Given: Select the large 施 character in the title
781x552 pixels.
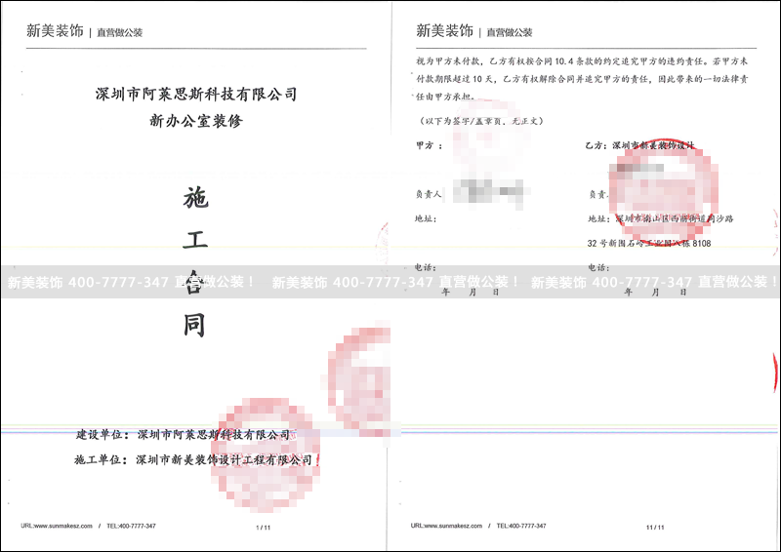Looking at the screenshot, I should [194, 200].
